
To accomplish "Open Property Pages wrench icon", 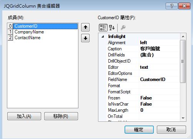I will pos(123,28).
